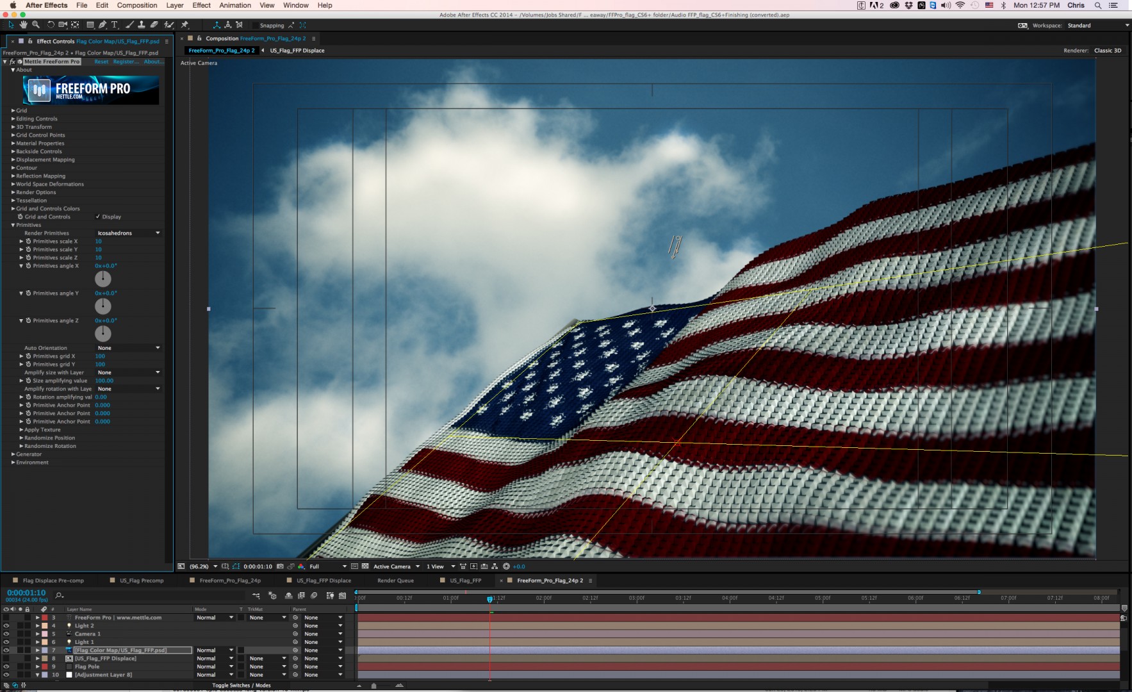Toggle visibility of the Flag Pole layer
Viewport: 1132px width, 692px height.
tap(6, 666)
